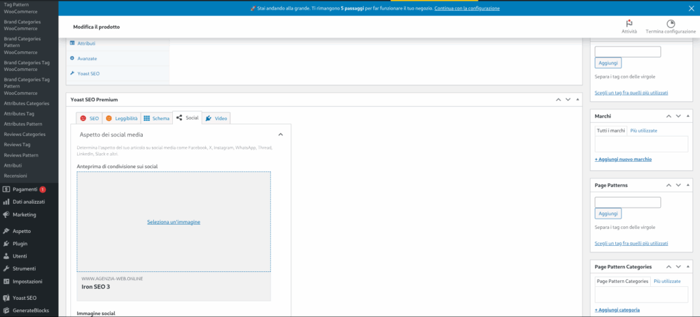Switch to the Social tab
The width and height of the screenshot is (700, 317).
pos(187,118)
